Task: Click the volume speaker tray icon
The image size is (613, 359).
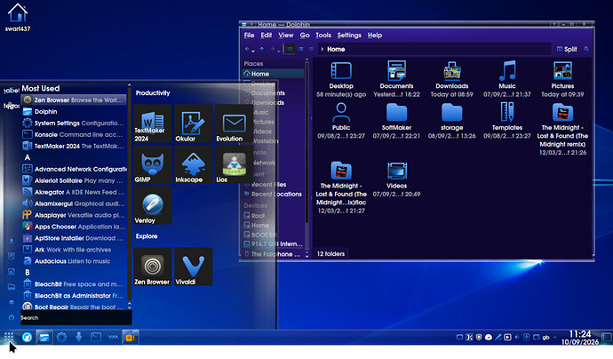Action: pos(517,337)
